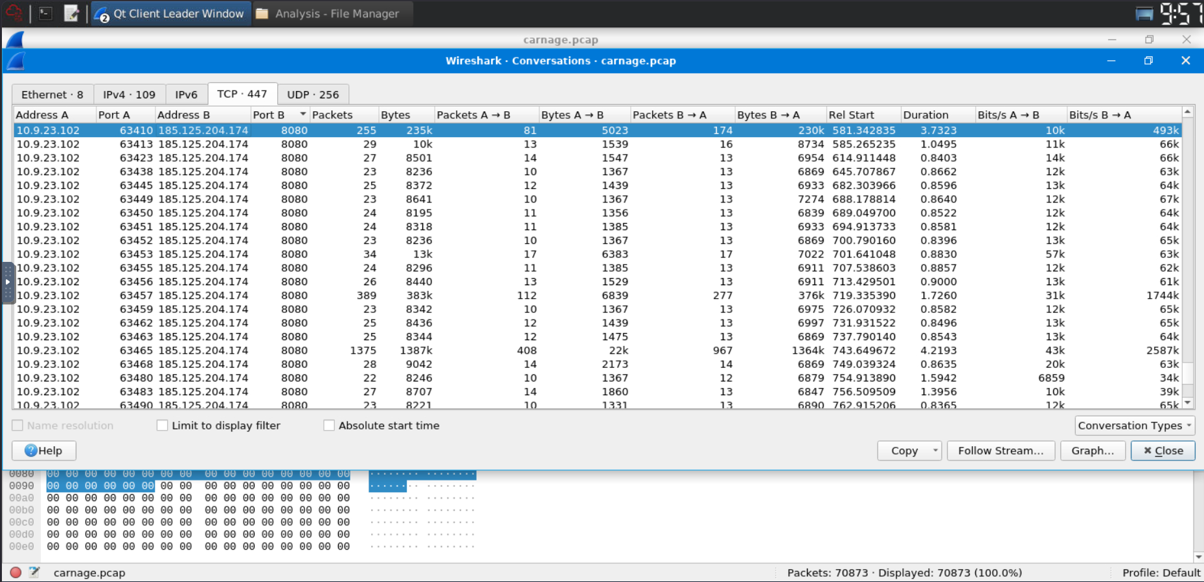
Task: Select conversation row with port 63457
Action: click(x=598, y=296)
